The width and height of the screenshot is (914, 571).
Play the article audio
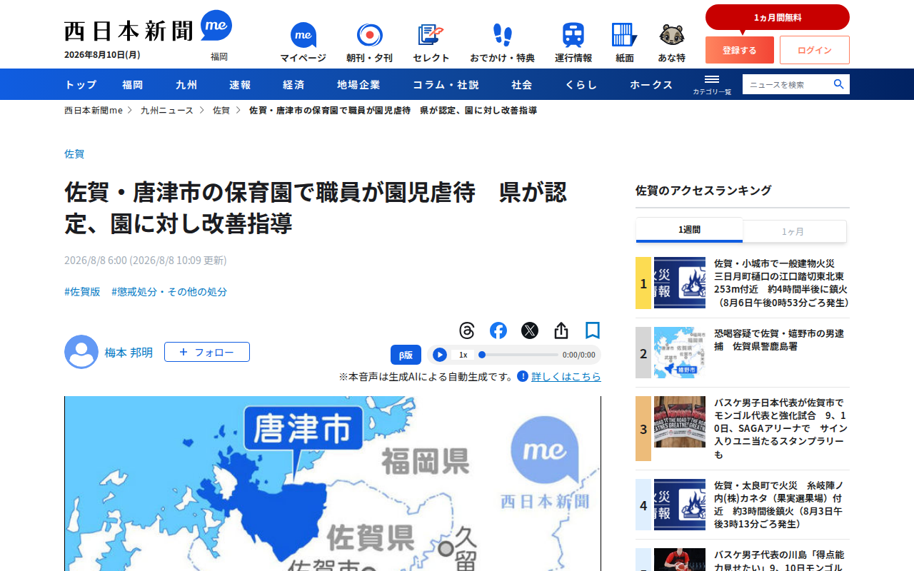point(440,355)
